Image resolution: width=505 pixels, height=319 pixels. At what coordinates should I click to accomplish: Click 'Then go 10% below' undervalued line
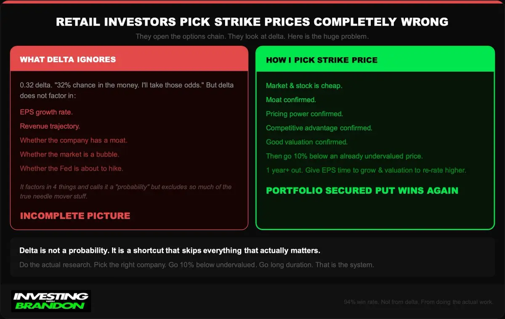[344, 156]
